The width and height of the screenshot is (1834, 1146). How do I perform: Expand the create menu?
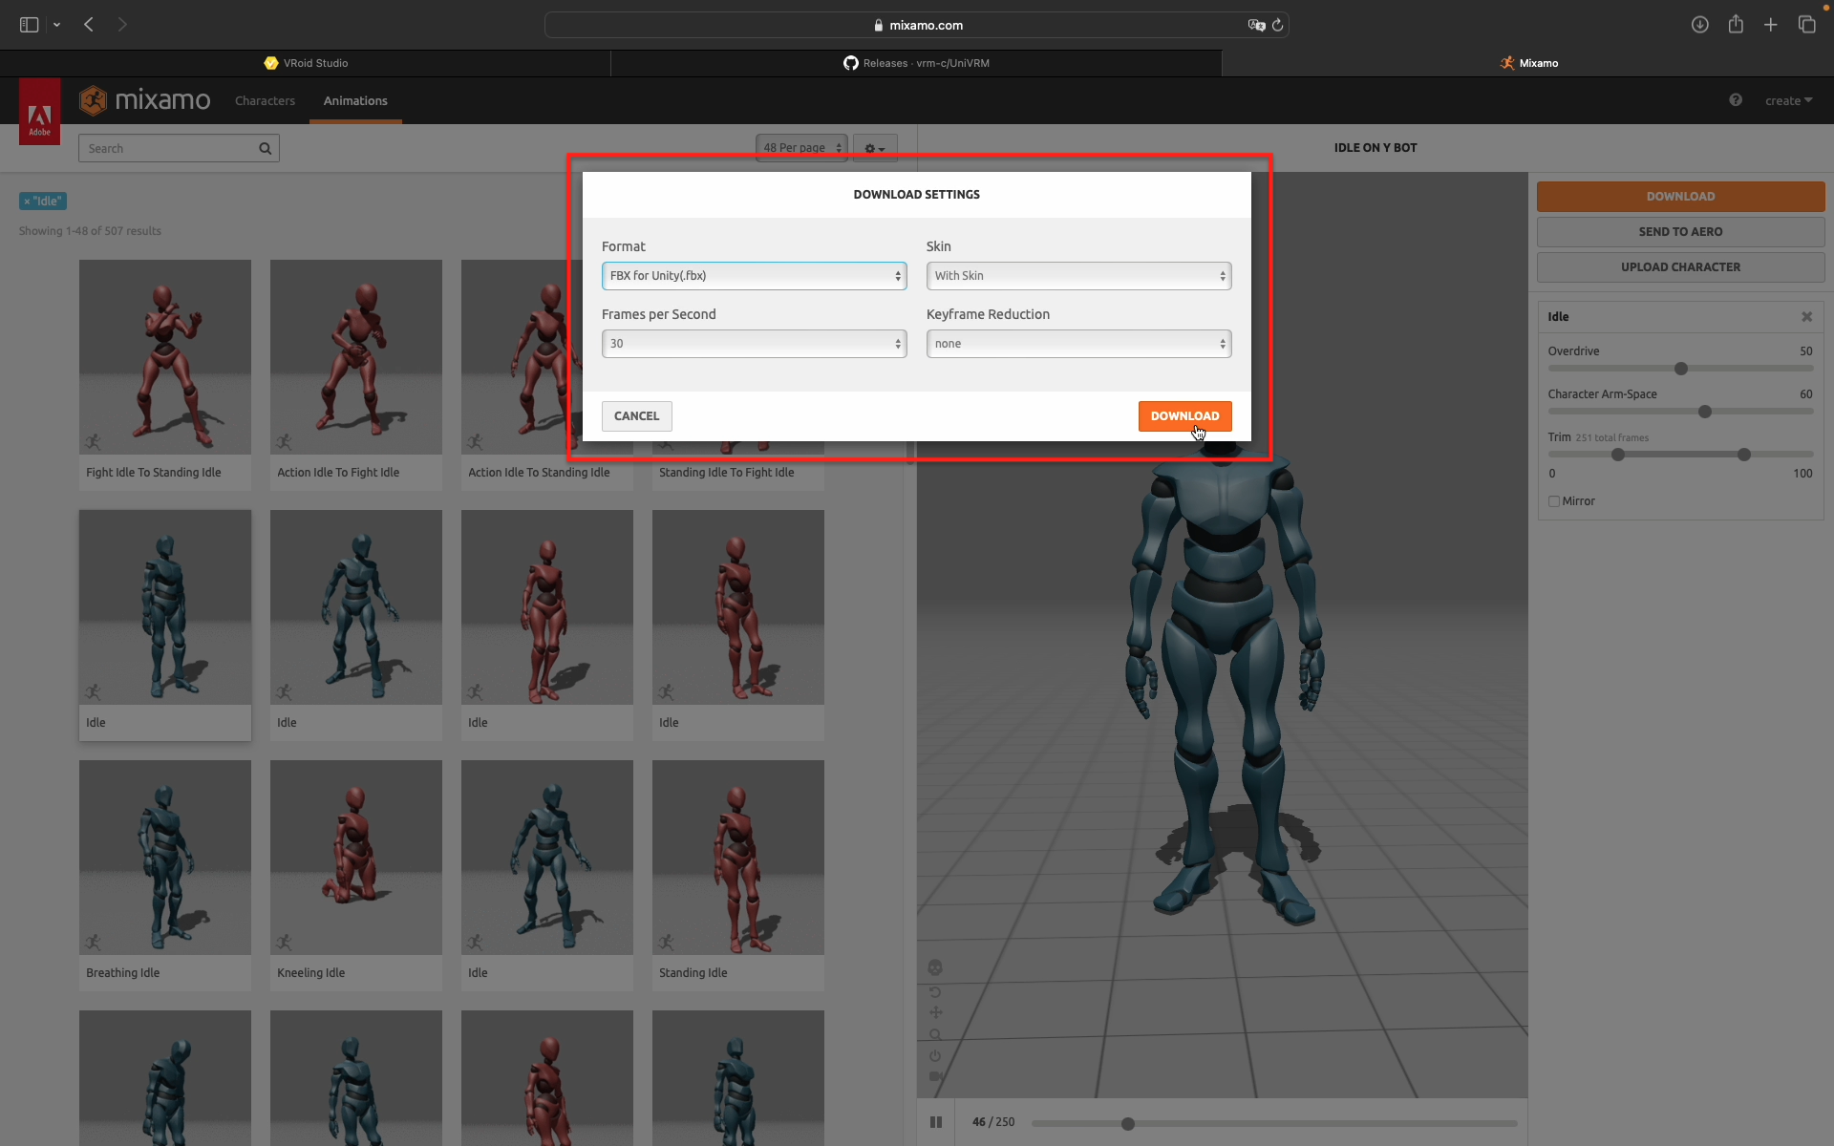point(1788,100)
